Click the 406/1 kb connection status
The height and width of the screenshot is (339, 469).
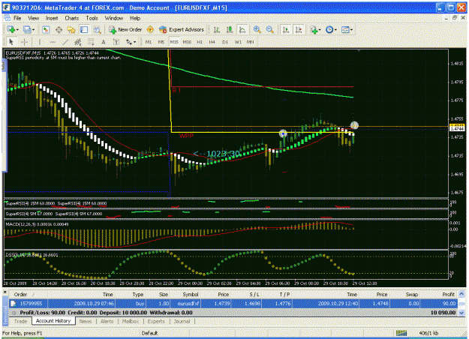pos(428,333)
